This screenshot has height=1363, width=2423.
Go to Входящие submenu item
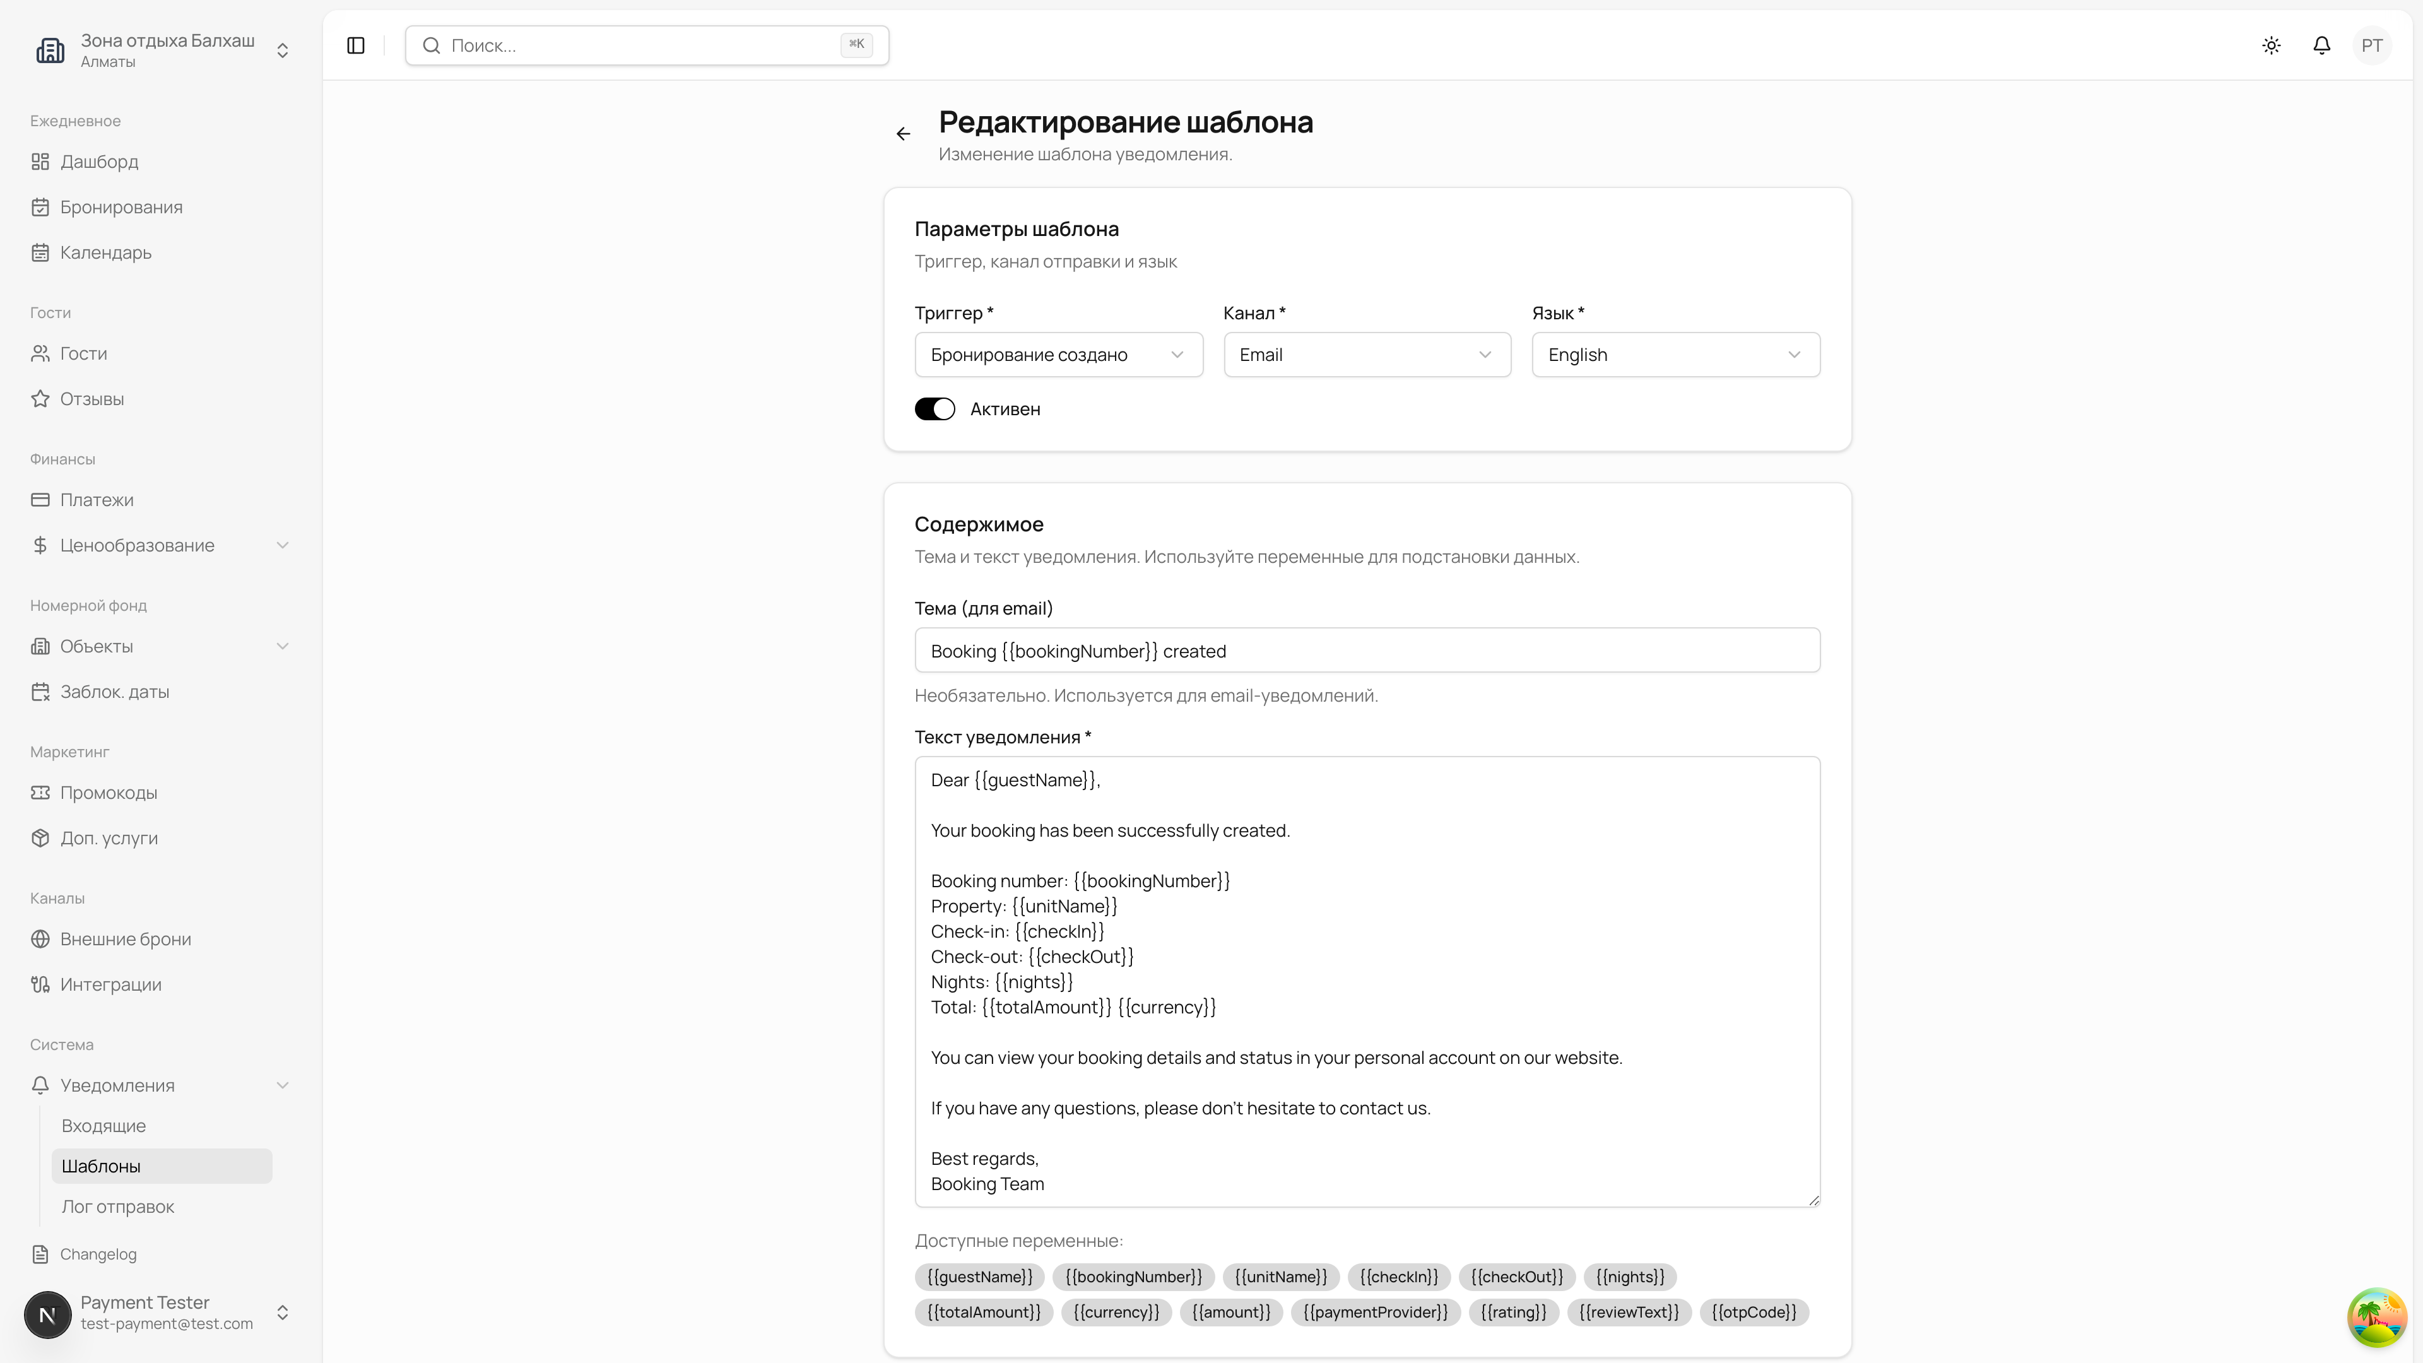point(103,1126)
